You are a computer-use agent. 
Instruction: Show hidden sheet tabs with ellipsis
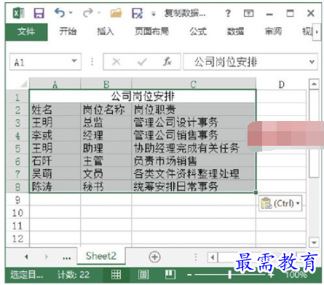[x=67, y=257]
